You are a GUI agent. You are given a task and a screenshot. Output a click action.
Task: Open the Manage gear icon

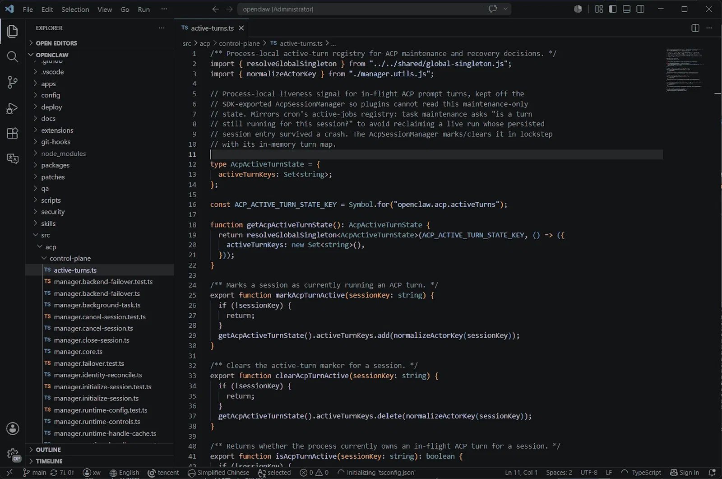13,454
